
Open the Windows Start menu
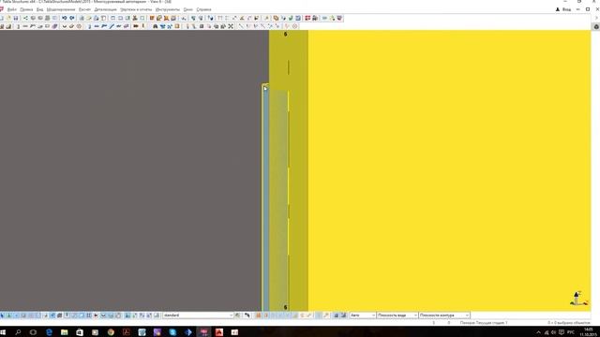pyautogui.click(x=3, y=332)
